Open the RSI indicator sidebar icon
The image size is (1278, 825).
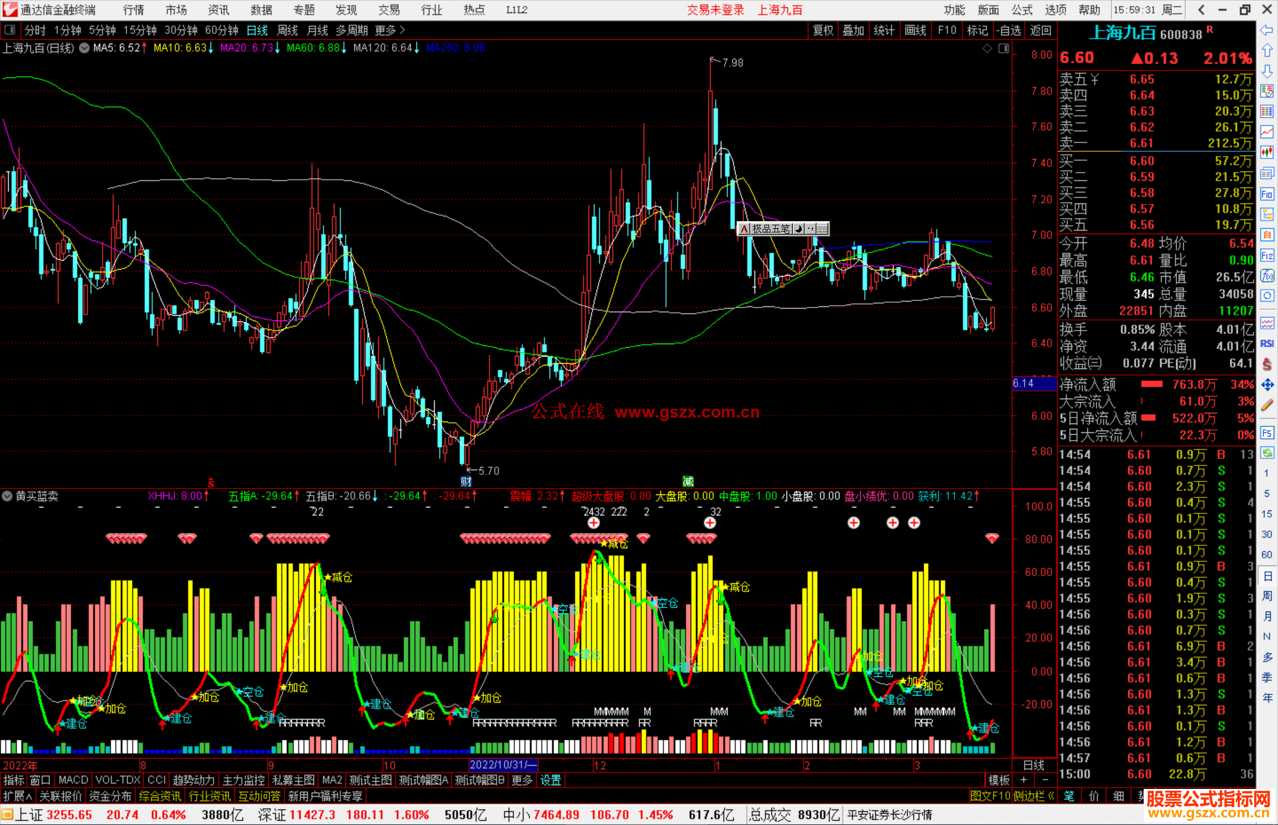[1267, 344]
